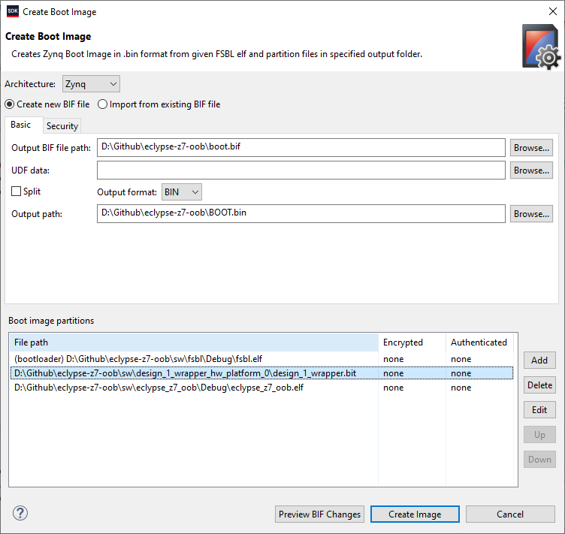Screen dimensions: 565x534
Task: Browse for UDF data file
Action: (x=531, y=170)
